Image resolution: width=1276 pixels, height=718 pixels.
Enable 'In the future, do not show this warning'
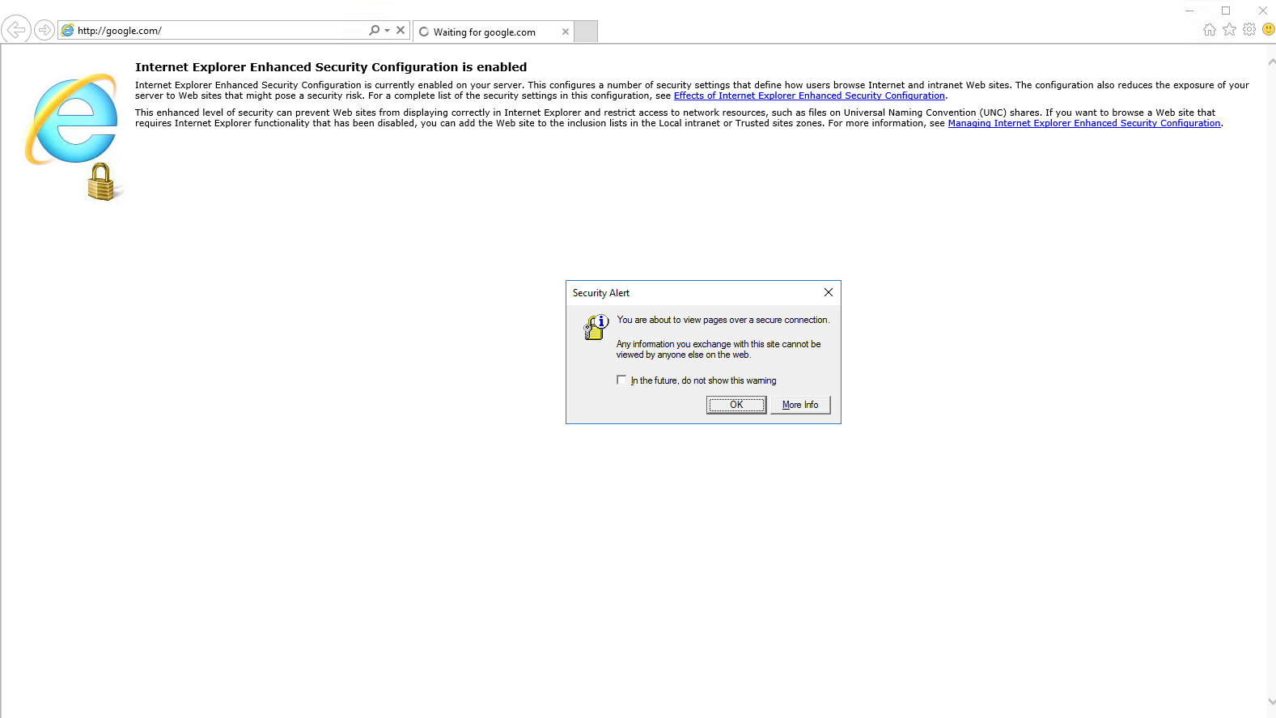pos(621,380)
